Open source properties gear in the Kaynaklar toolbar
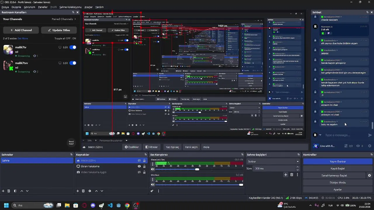Screen dimensions: 374x210 coord(90,191)
